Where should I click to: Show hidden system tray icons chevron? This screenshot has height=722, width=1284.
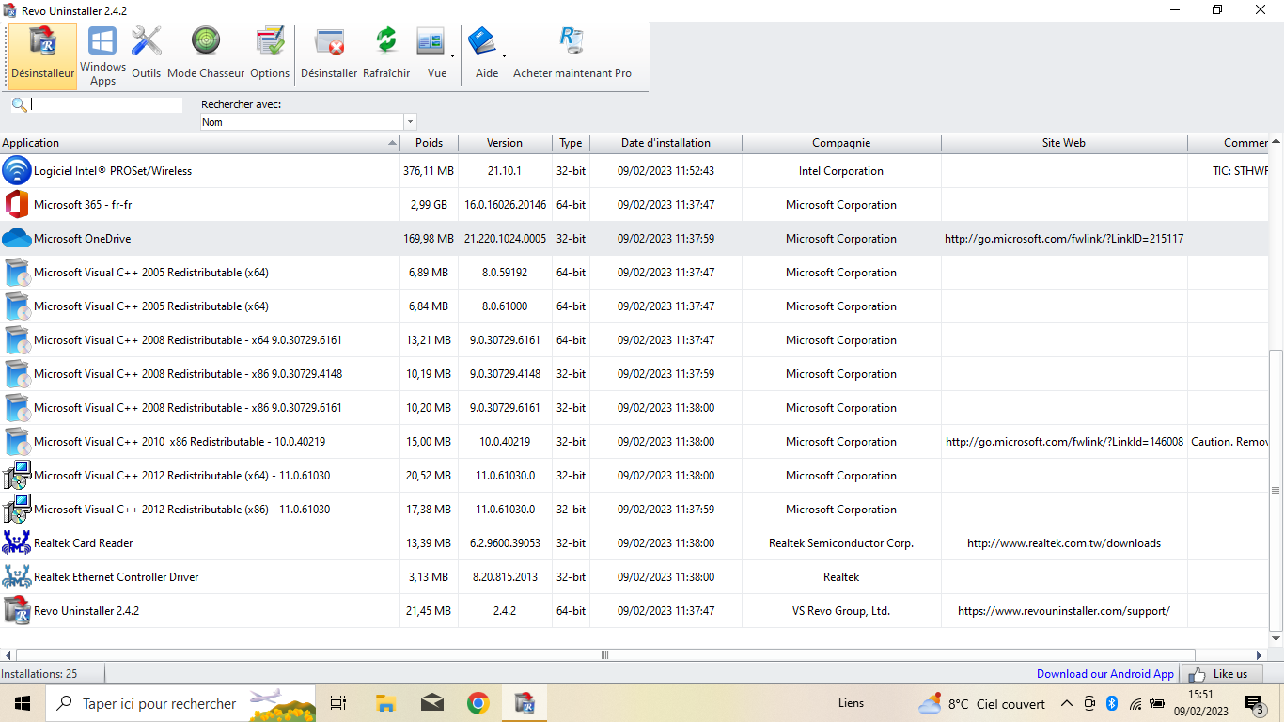pos(1066,703)
